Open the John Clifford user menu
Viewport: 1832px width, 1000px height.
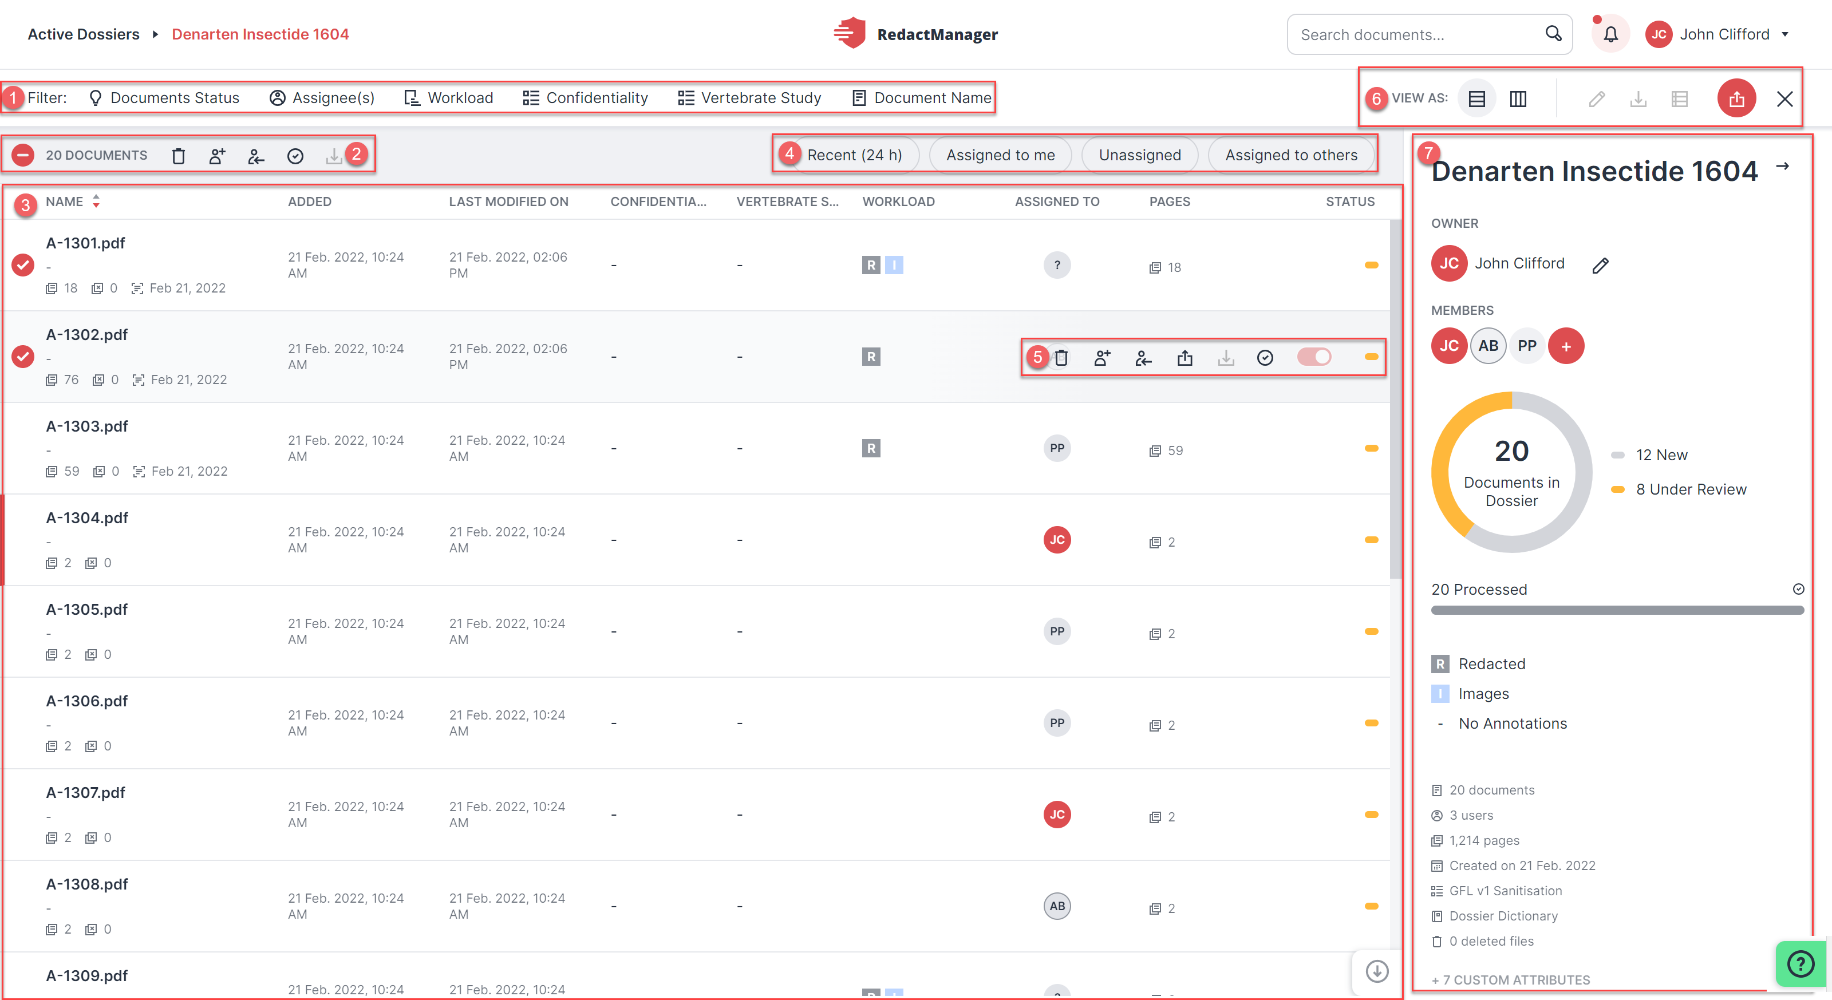point(1717,34)
